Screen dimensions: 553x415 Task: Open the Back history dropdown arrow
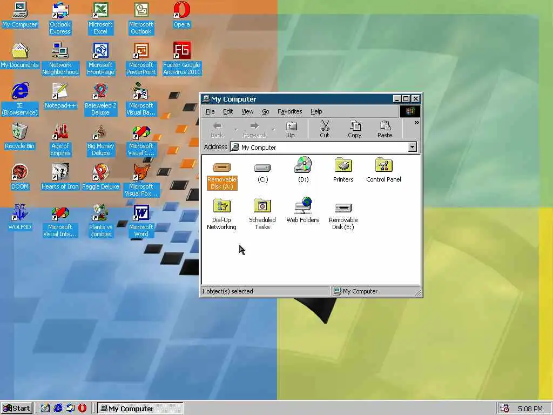point(235,130)
